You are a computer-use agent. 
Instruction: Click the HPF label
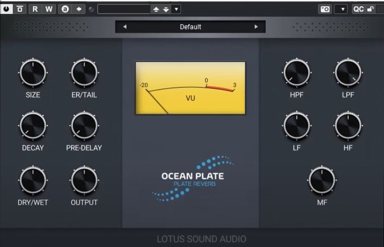(x=297, y=95)
